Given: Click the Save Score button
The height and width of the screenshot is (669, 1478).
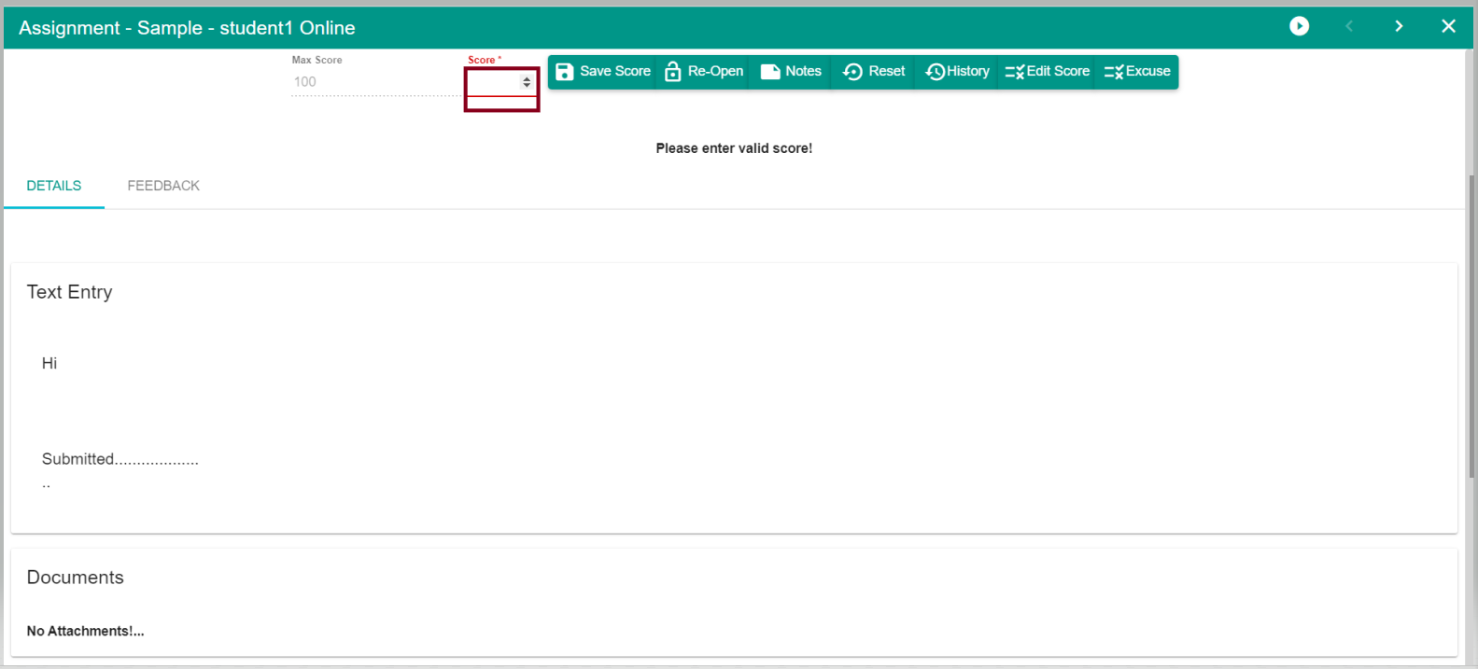Looking at the screenshot, I should [603, 72].
